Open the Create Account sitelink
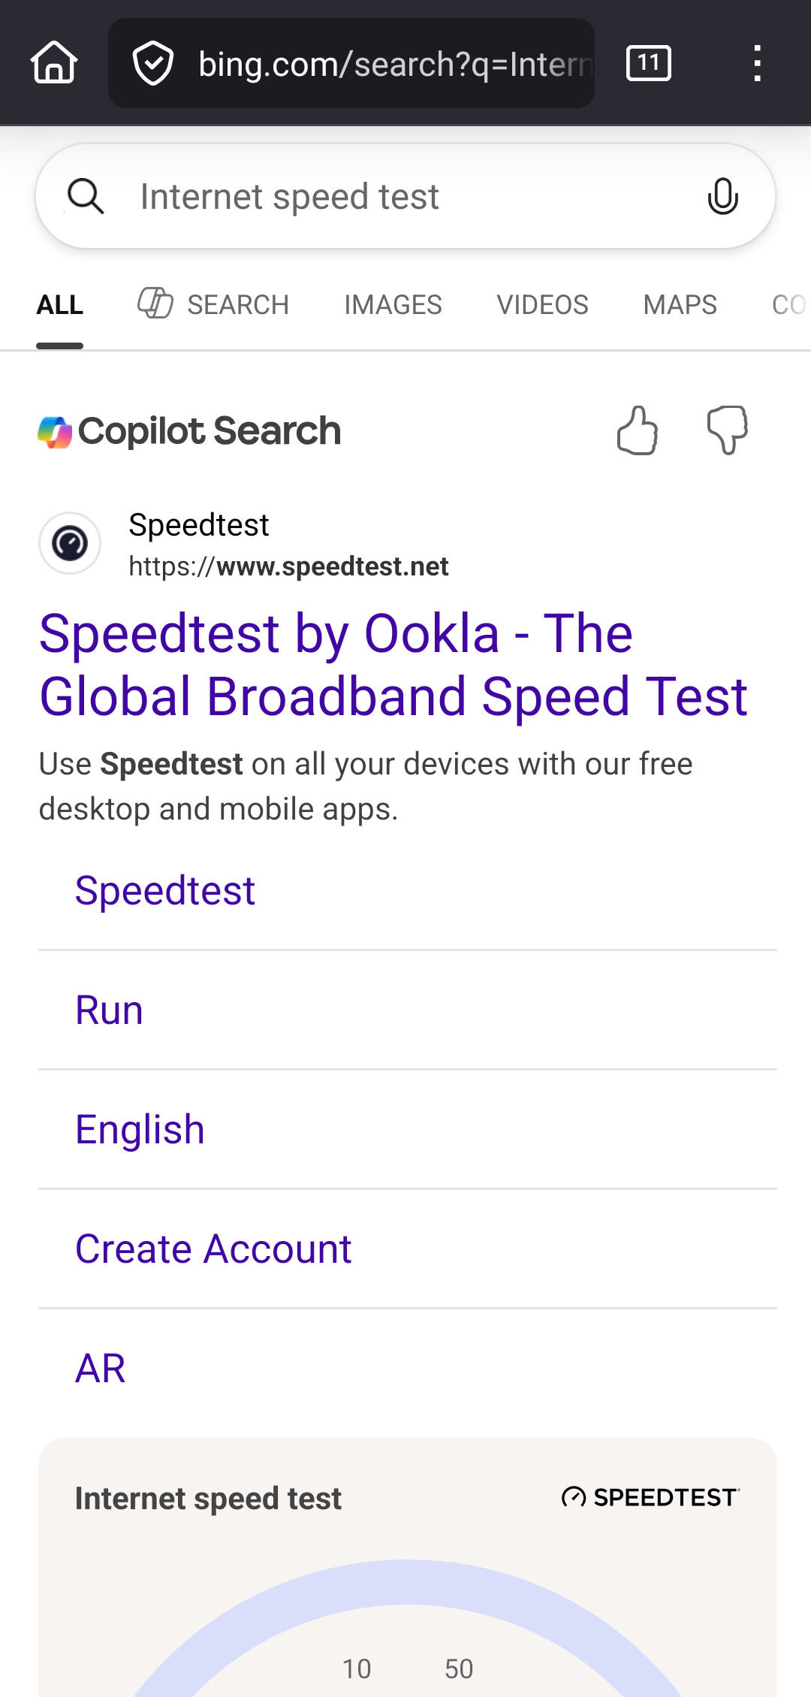Screen dimensions: 811x1697 click(x=213, y=1249)
